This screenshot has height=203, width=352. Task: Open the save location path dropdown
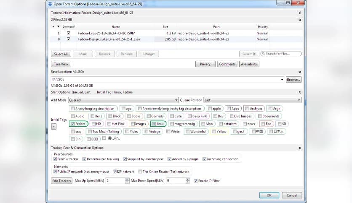click(x=282, y=80)
